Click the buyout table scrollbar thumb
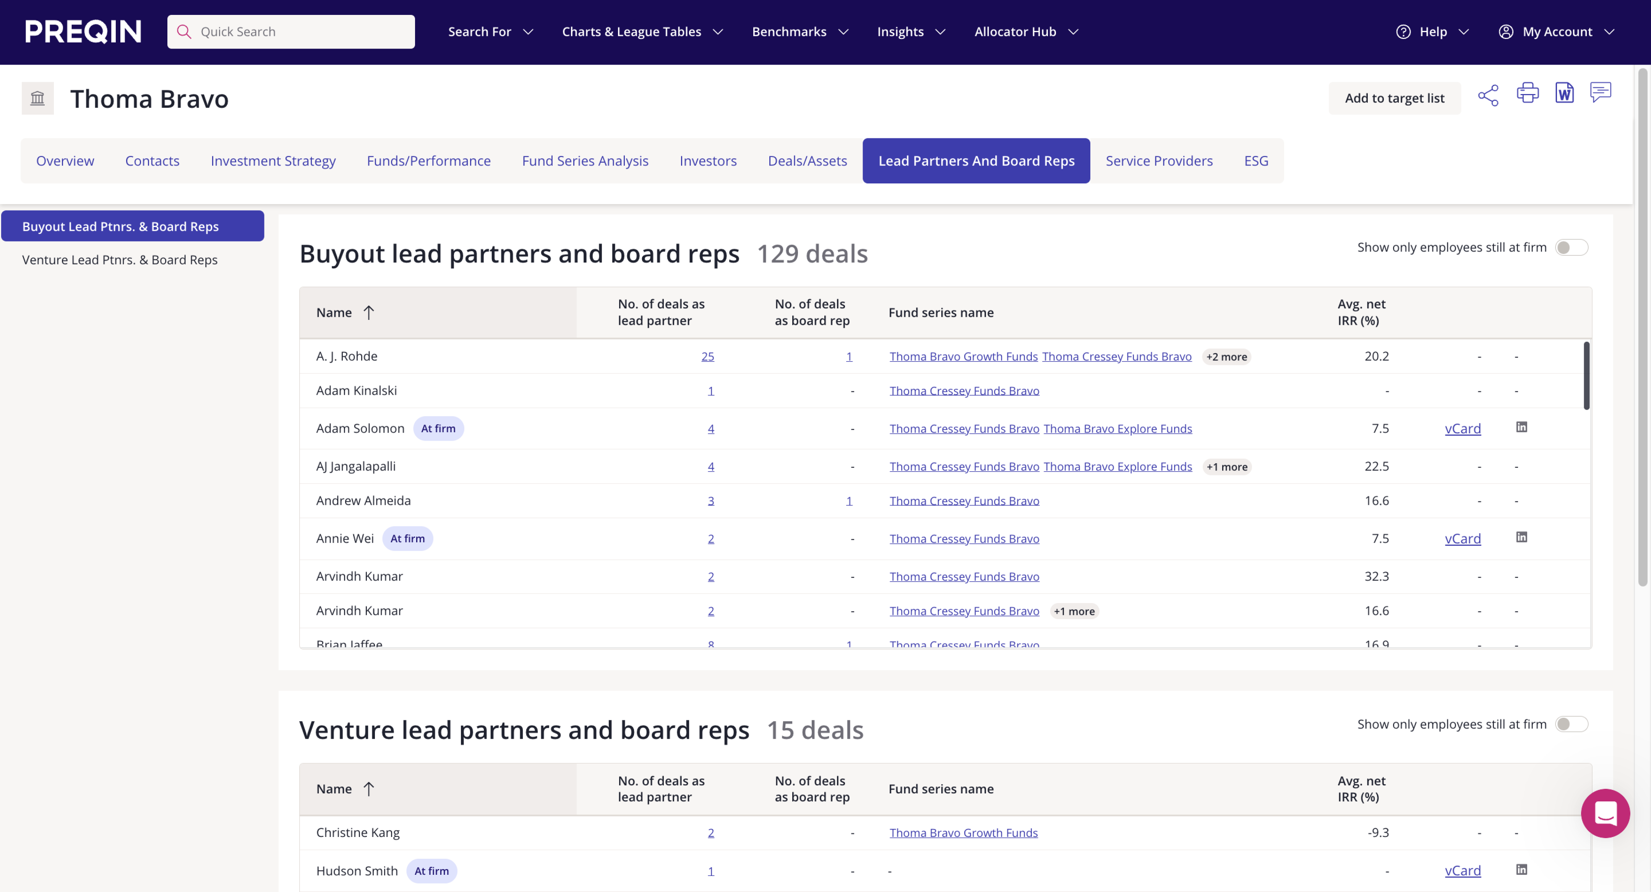The width and height of the screenshot is (1651, 892). (x=1586, y=376)
